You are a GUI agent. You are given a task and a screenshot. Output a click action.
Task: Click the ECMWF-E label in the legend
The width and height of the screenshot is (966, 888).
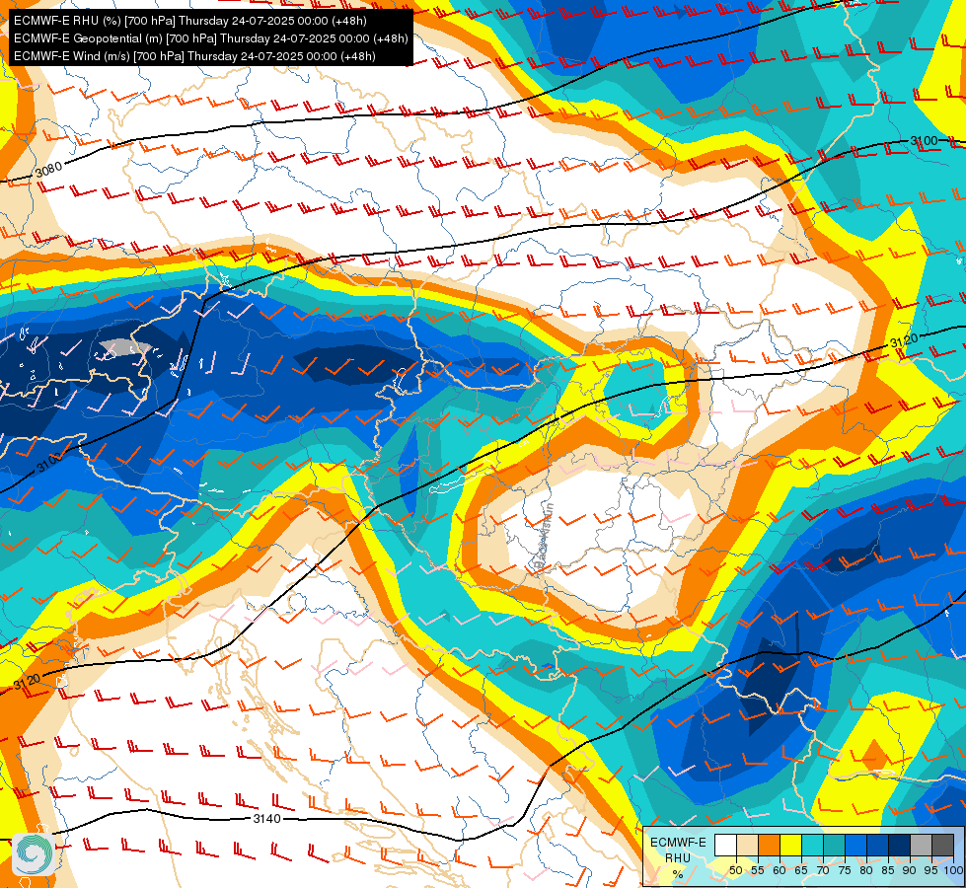(x=678, y=843)
